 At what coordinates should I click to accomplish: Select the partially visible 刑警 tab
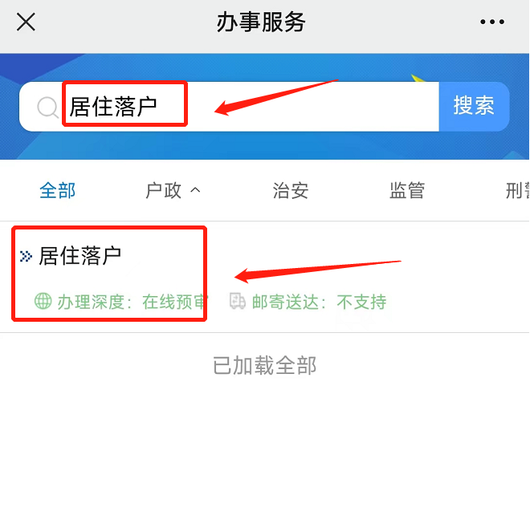click(x=517, y=190)
